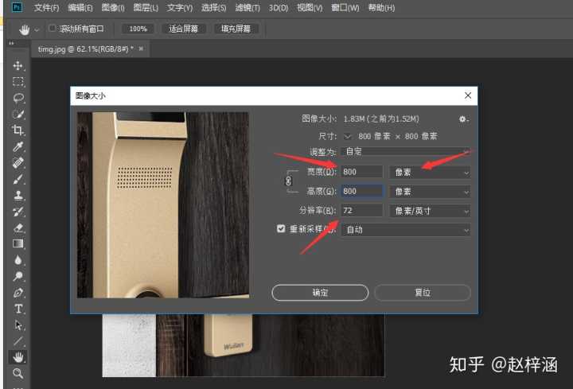Open the resolution unit dropdown

point(430,211)
